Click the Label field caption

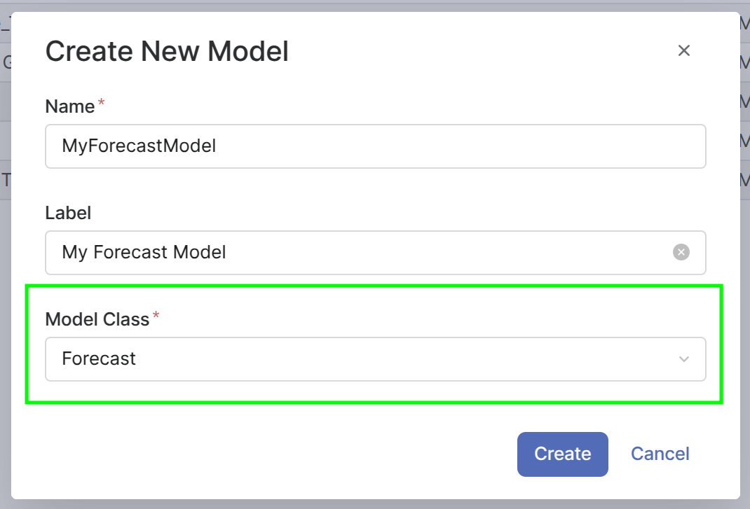pyautogui.click(x=68, y=213)
